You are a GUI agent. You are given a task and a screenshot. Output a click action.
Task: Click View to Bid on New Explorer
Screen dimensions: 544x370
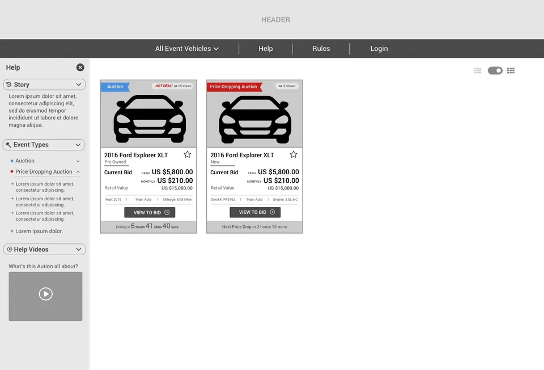click(x=255, y=212)
